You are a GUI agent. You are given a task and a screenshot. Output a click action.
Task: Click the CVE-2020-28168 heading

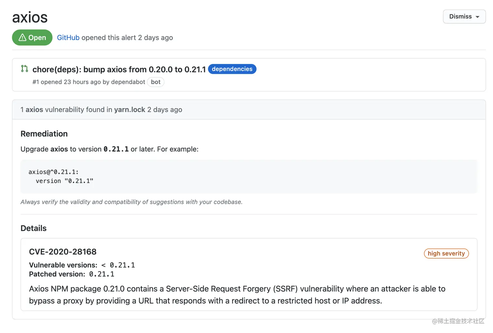click(x=63, y=252)
